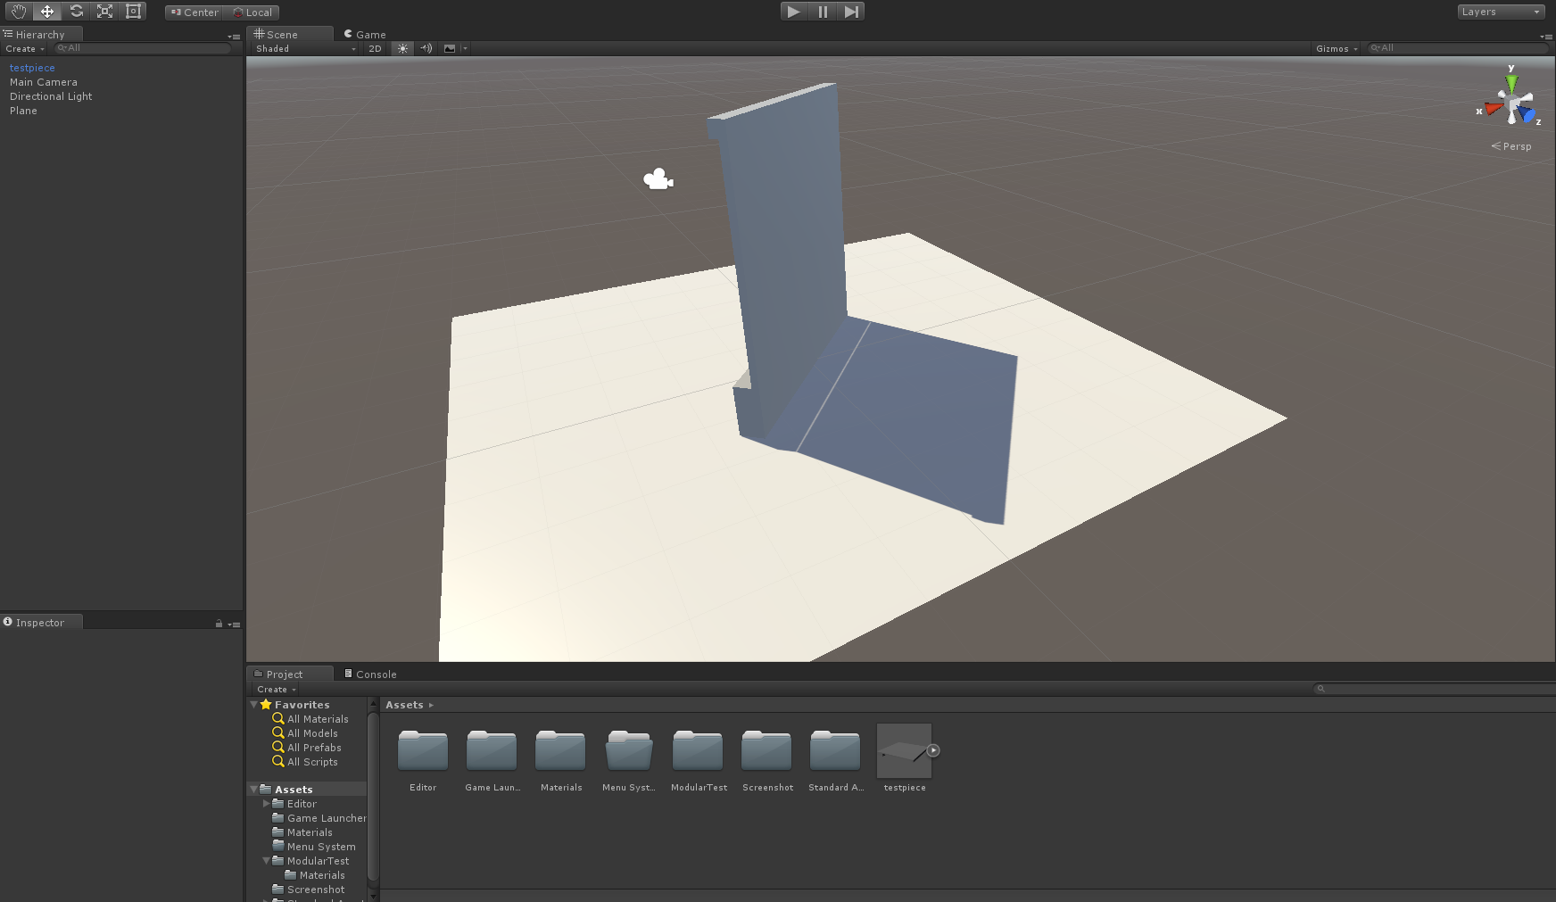Screen dimensions: 1556x902
Task: Click the red X axis gizmo cone
Action: tap(1493, 109)
